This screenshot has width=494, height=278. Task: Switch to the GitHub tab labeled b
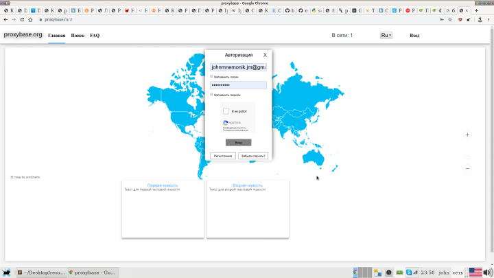pyautogui.click(x=290, y=10)
